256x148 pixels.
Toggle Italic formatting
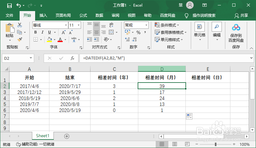coord(42,32)
